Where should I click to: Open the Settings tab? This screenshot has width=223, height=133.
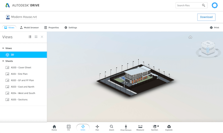[71, 28]
